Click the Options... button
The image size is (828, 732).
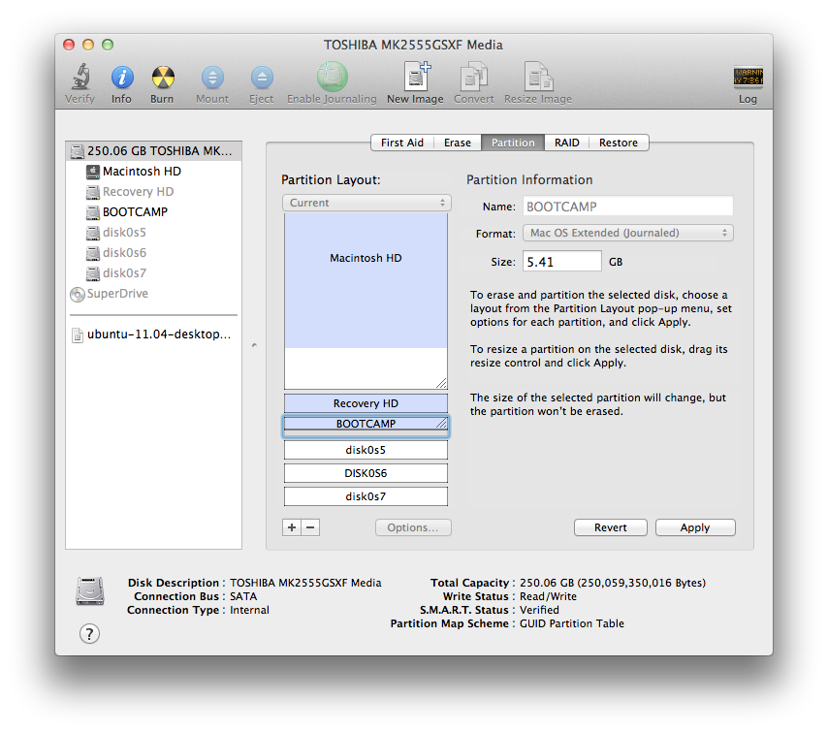coord(413,527)
